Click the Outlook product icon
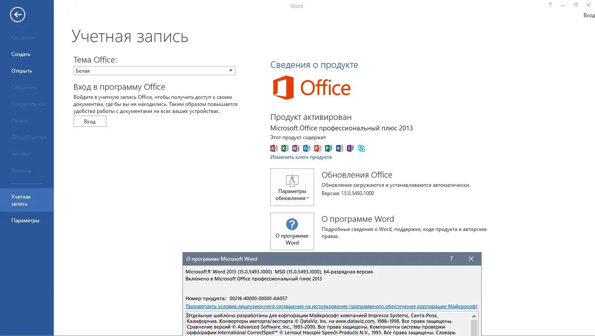The image size is (595, 336). click(307, 148)
